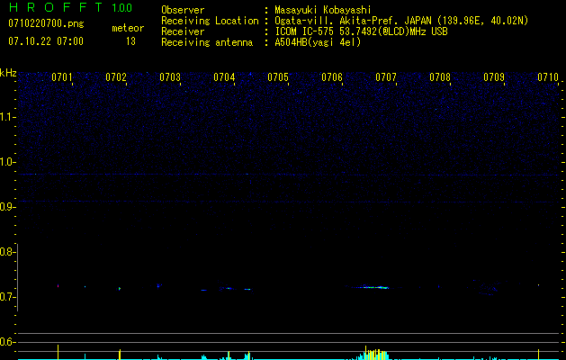The height and width of the screenshot is (360, 566).
Task: Select the file name 0710220700.png
Action: [x=46, y=23]
